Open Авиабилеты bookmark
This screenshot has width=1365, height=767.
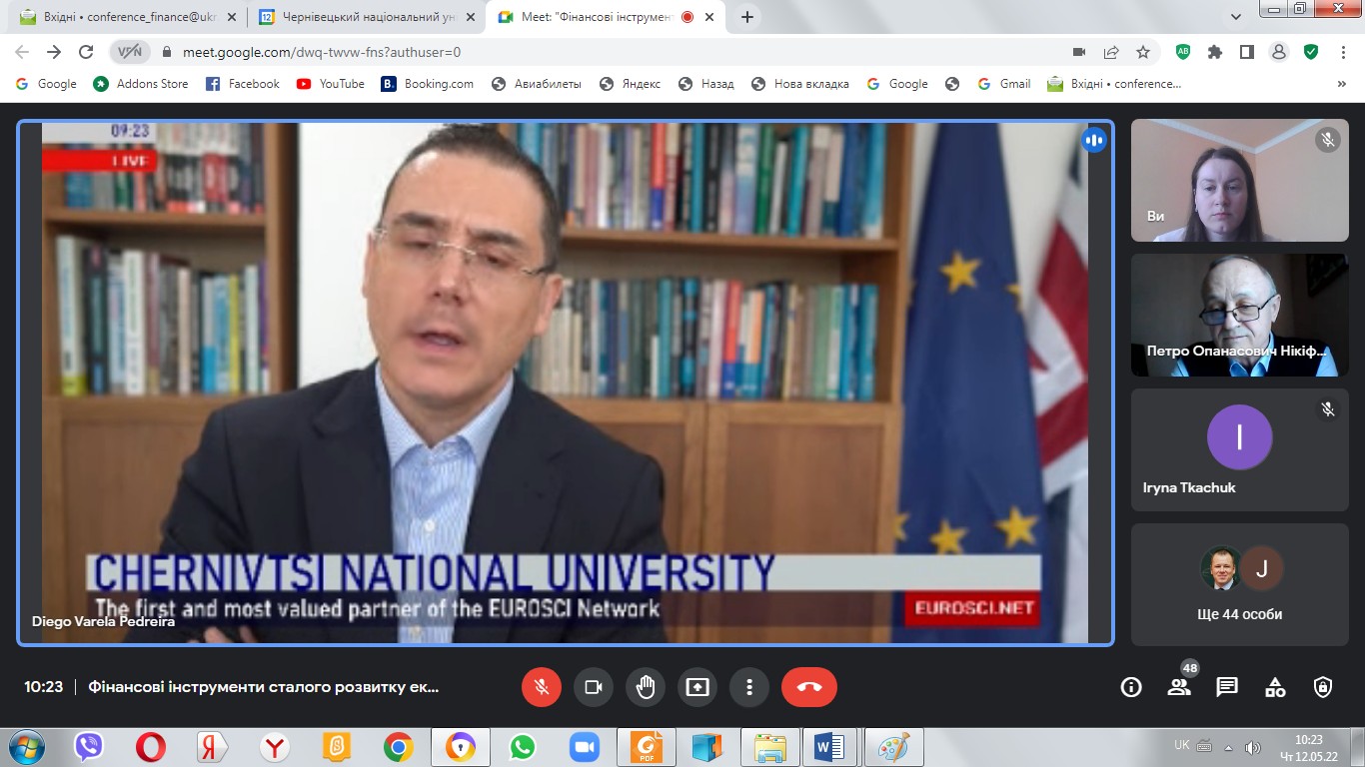pos(537,84)
